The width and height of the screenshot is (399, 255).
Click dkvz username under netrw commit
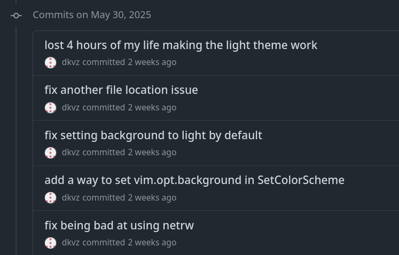point(71,243)
